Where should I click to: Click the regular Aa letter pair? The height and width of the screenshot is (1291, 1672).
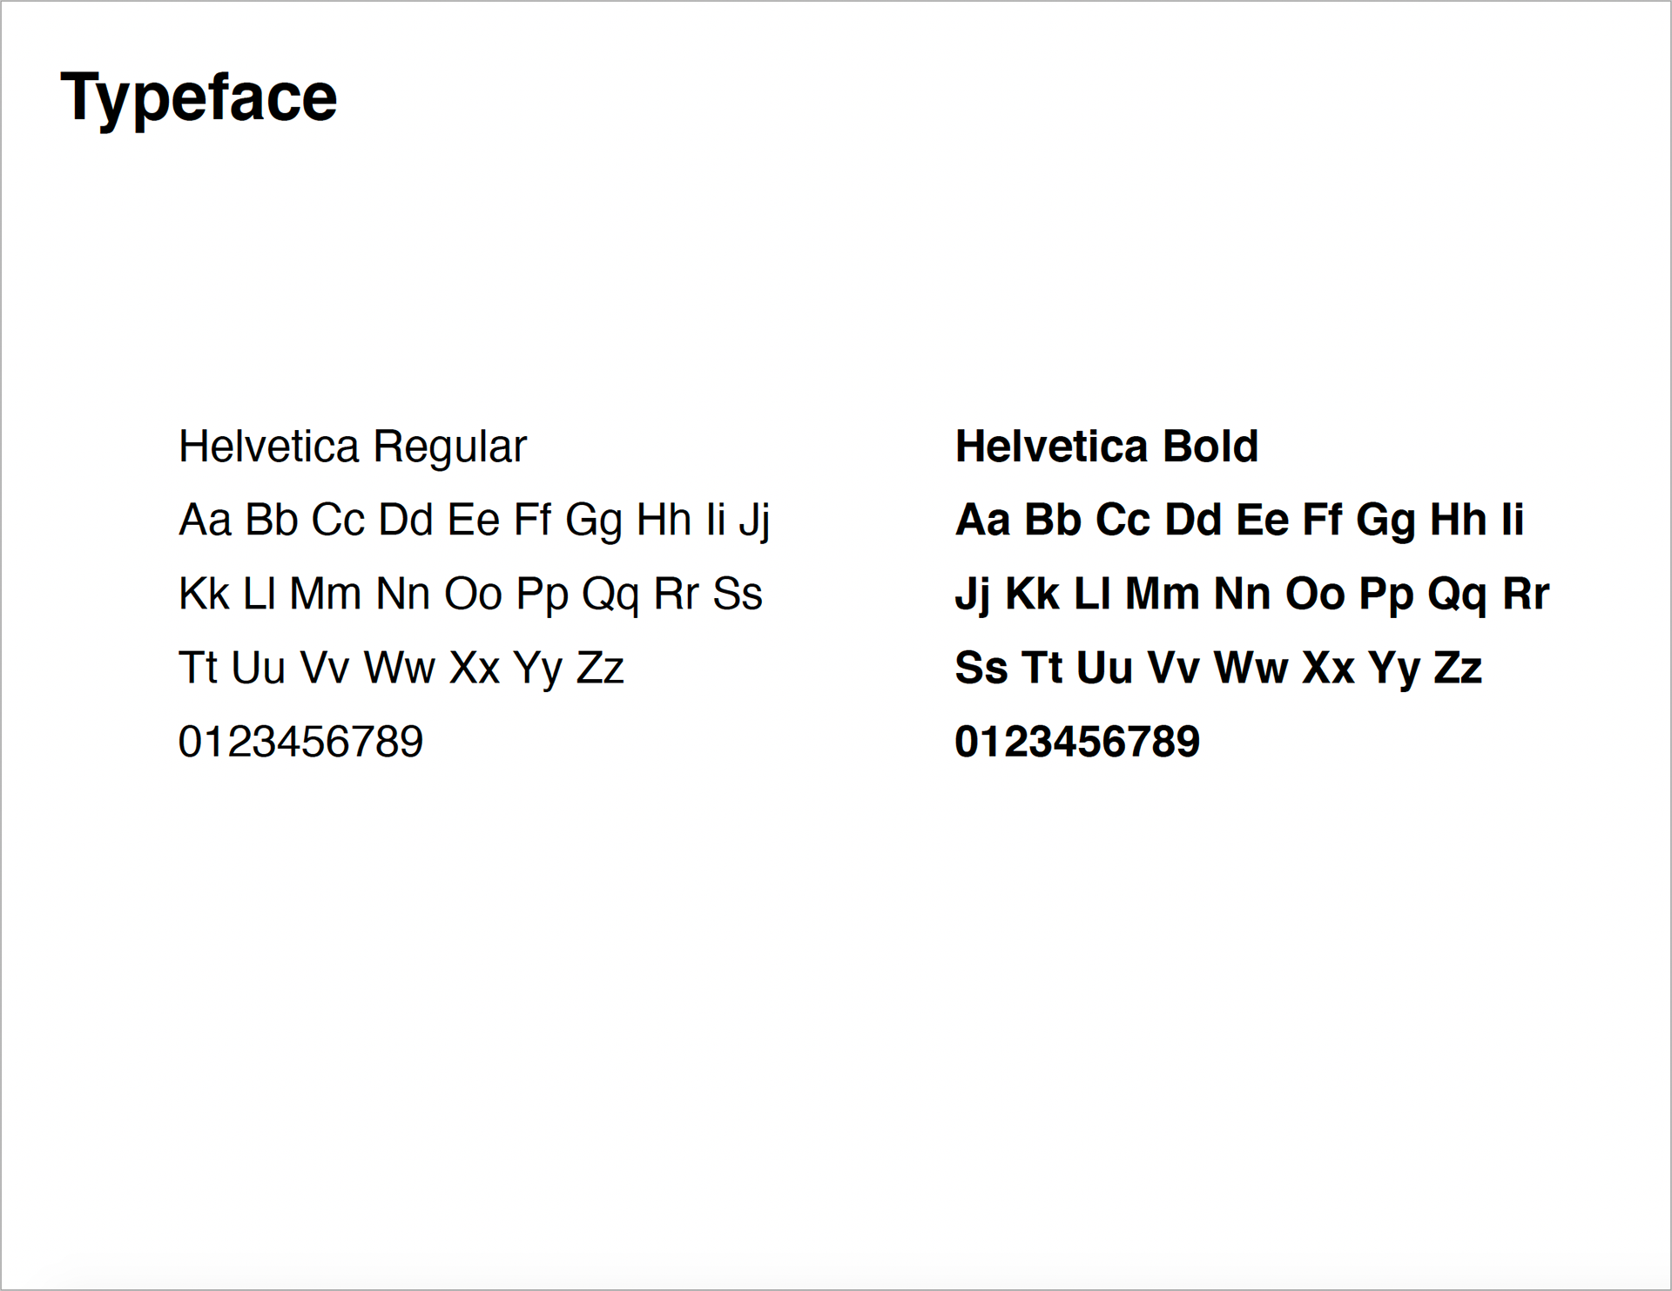[206, 520]
